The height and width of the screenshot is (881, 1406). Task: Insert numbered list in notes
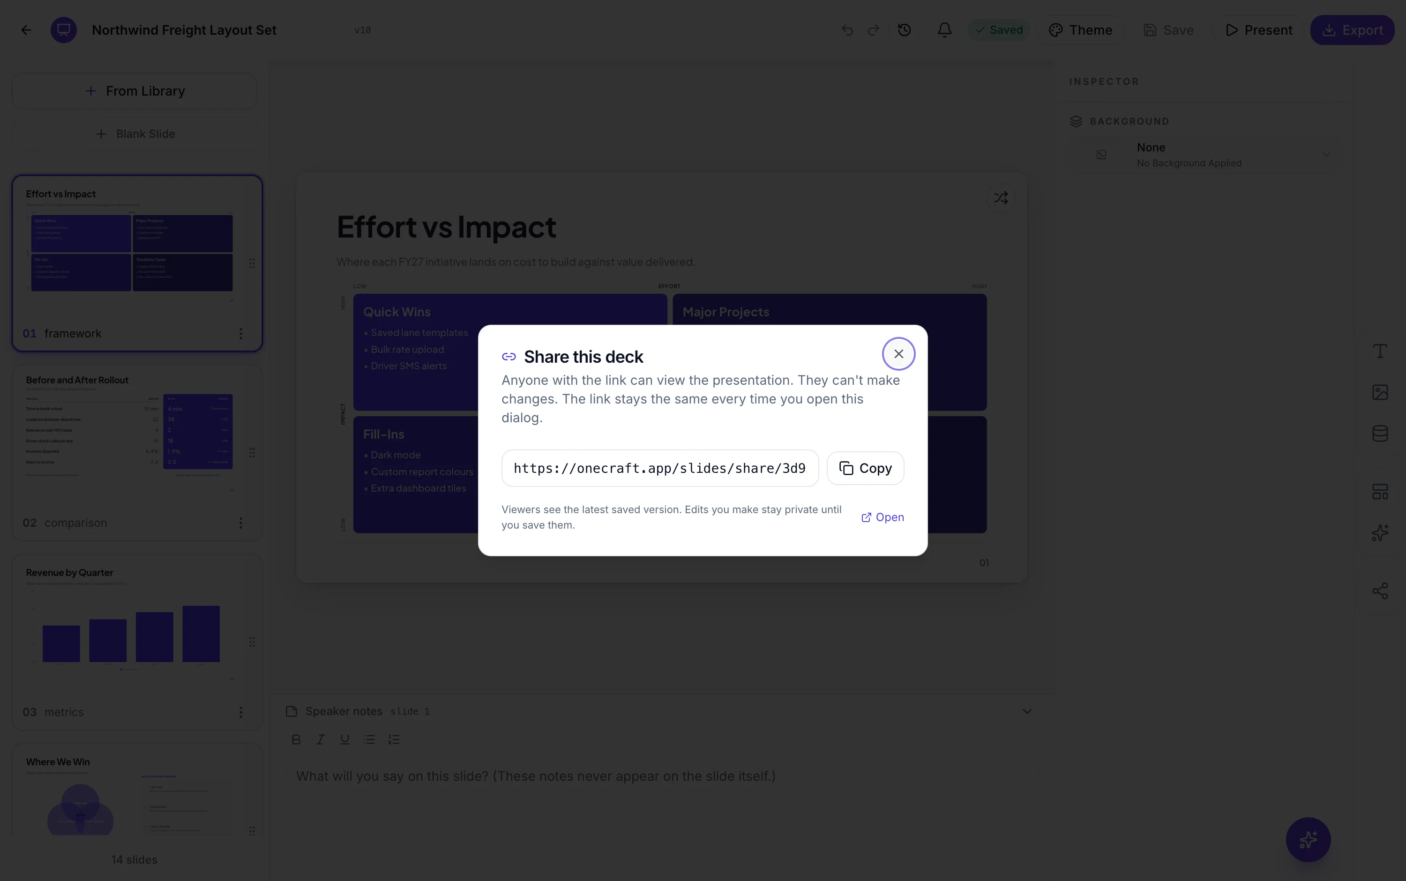click(x=394, y=739)
